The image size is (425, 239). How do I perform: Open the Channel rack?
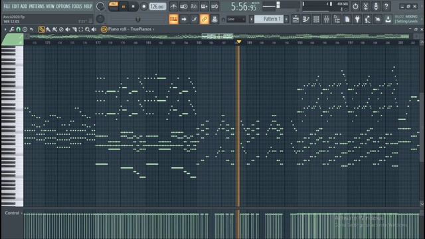click(316, 19)
